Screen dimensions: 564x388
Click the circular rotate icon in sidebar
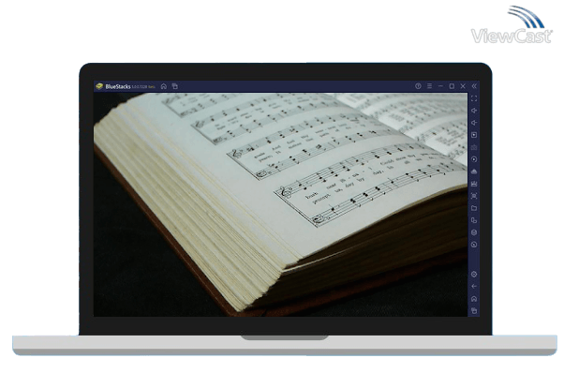pos(474,245)
